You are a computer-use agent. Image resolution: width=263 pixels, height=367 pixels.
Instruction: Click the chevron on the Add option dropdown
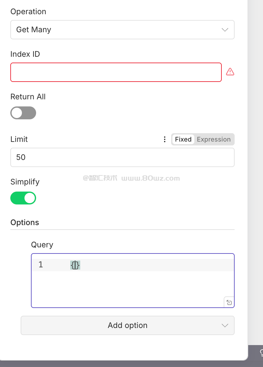[225, 325]
